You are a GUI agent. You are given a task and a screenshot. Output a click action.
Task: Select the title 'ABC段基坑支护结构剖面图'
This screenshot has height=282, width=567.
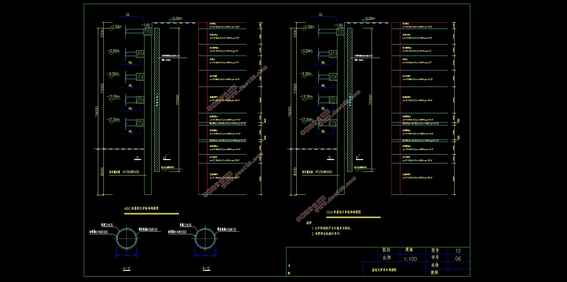[x=142, y=209]
